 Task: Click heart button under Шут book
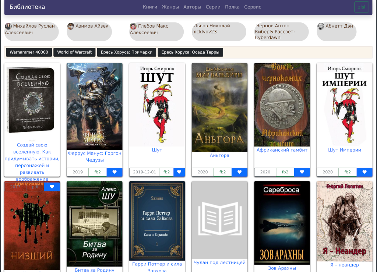(x=179, y=172)
